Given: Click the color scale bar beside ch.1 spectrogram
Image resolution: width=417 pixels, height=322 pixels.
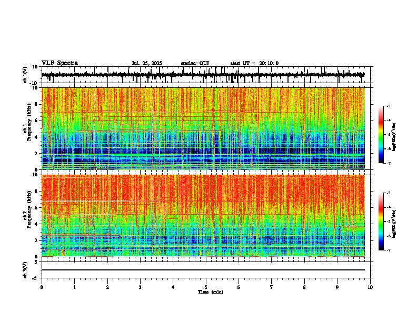Looking at the screenshot, I should [381, 135].
